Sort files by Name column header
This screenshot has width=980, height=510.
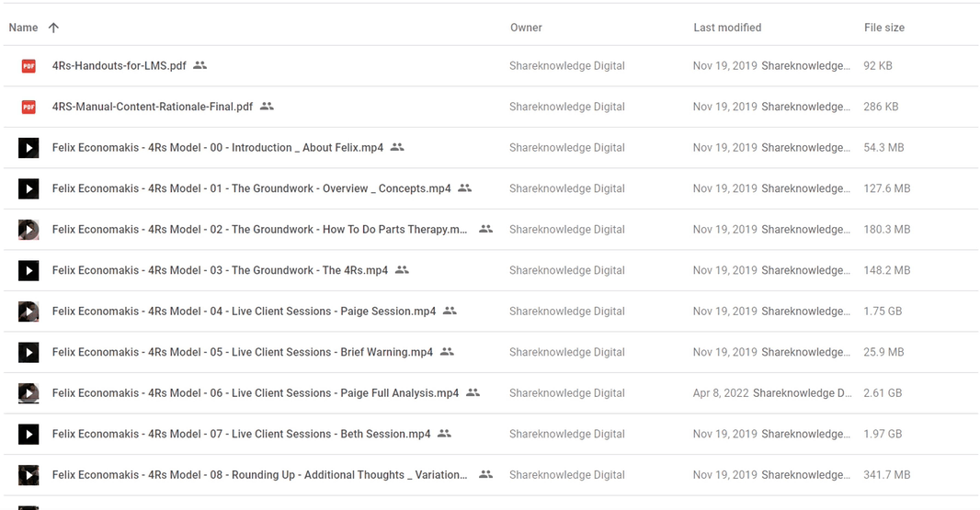tap(23, 28)
